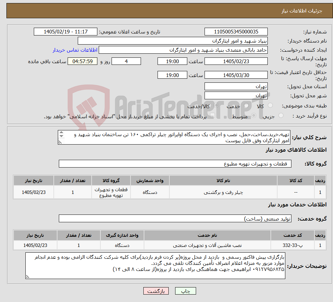Click goods row unit cell دستگاه

tap(150, 192)
